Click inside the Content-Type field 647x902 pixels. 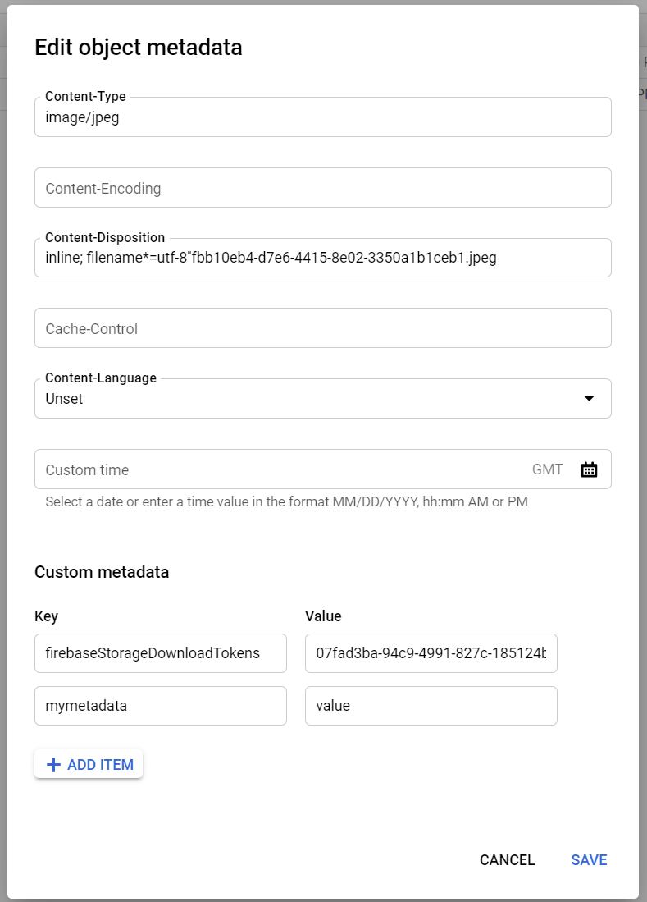pyautogui.click(x=322, y=117)
